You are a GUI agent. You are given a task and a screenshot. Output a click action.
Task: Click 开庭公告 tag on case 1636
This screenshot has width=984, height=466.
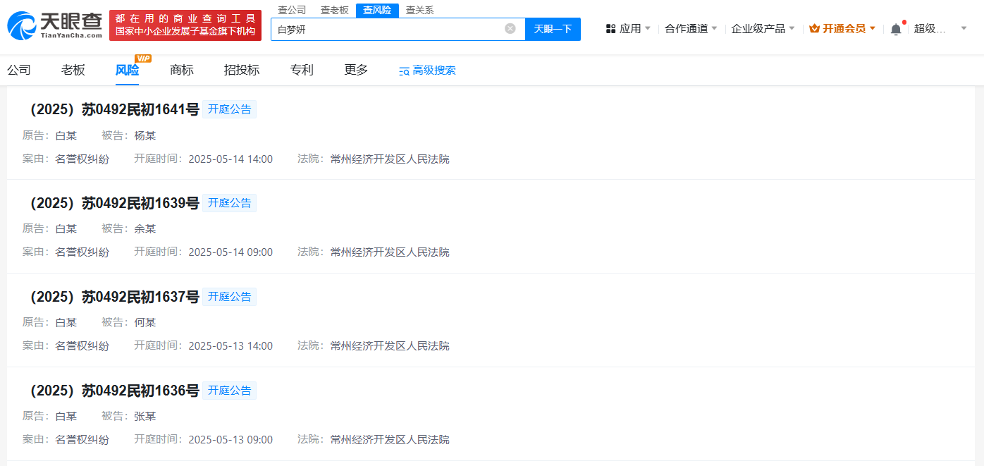(x=229, y=391)
